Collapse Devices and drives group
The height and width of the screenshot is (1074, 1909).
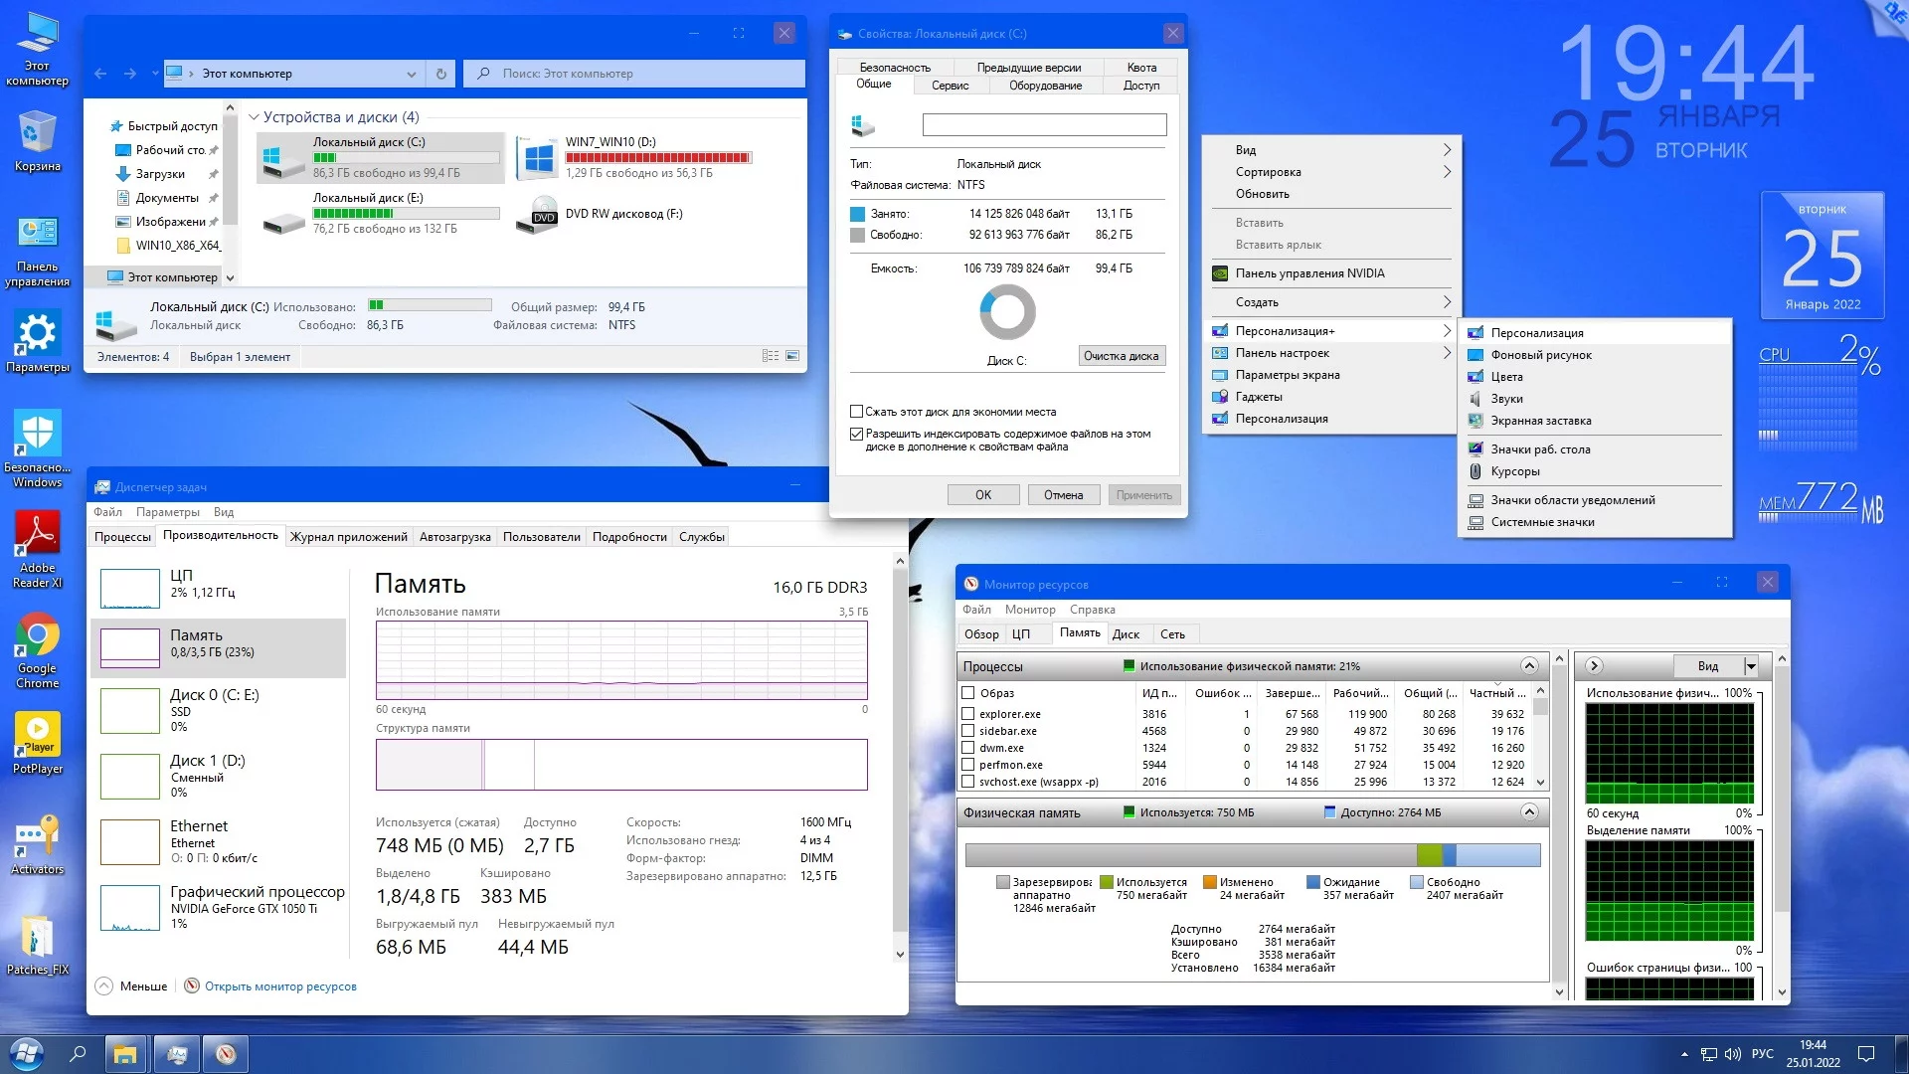pos(254,117)
